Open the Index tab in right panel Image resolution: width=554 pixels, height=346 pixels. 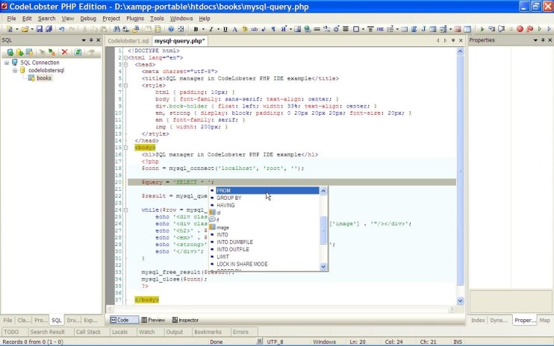click(478, 320)
